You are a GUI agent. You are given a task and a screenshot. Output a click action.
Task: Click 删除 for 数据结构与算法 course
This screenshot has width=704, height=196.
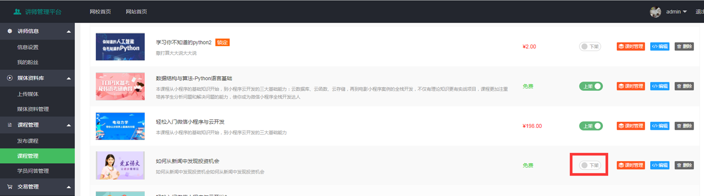(x=684, y=86)
